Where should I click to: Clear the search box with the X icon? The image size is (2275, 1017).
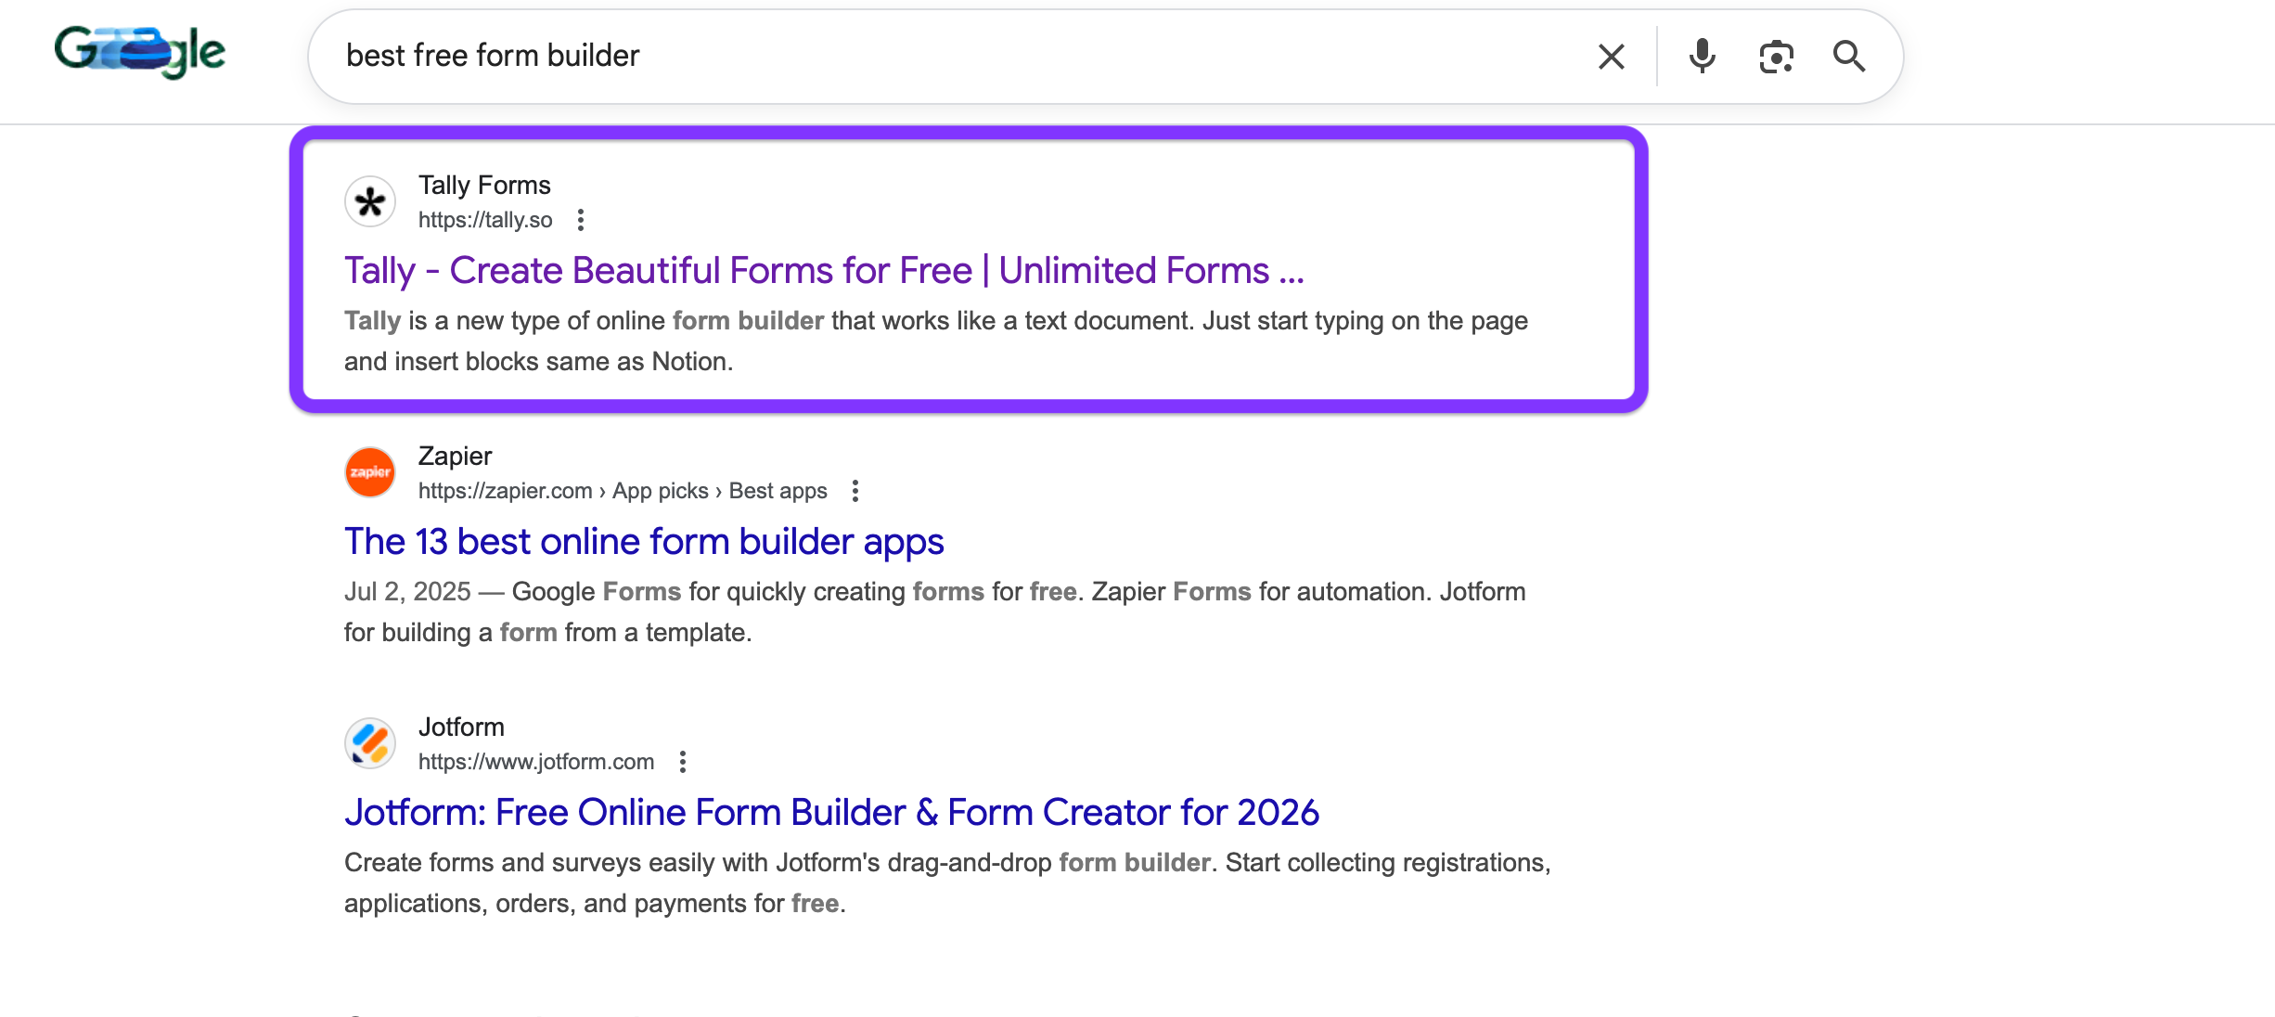tap(1611, 57)
